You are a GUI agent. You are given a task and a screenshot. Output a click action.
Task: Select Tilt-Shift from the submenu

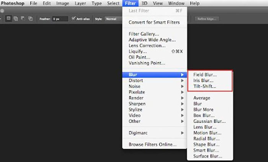coord(210,86)
